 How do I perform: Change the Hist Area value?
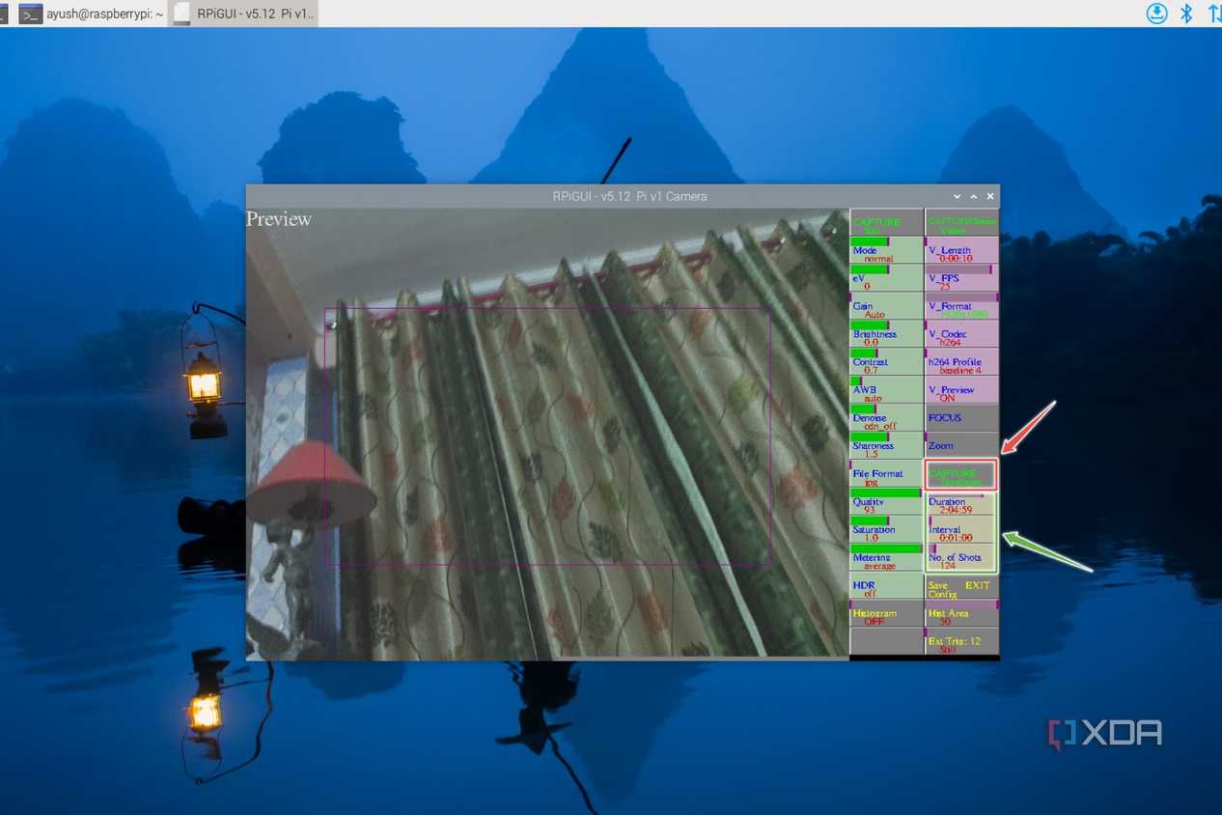(x=961, y=615)
